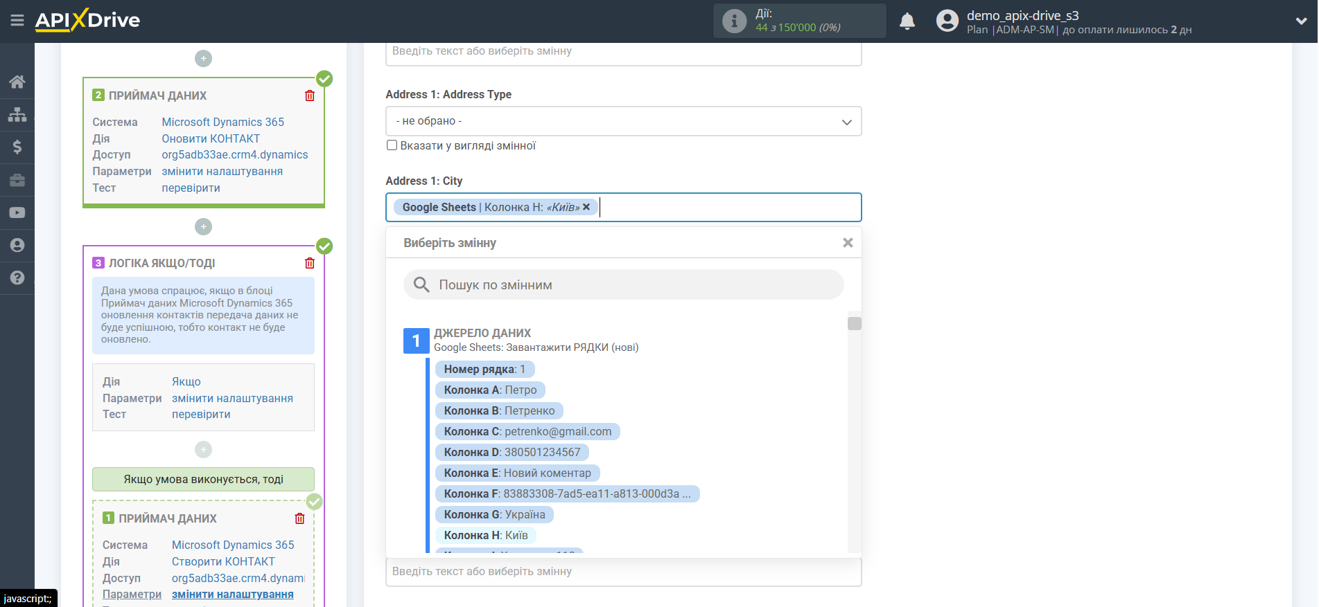This screenshot has height=607, width=1319.
Task: Add a step with plus between blocks 2 and 3
Action: [203, 226]
